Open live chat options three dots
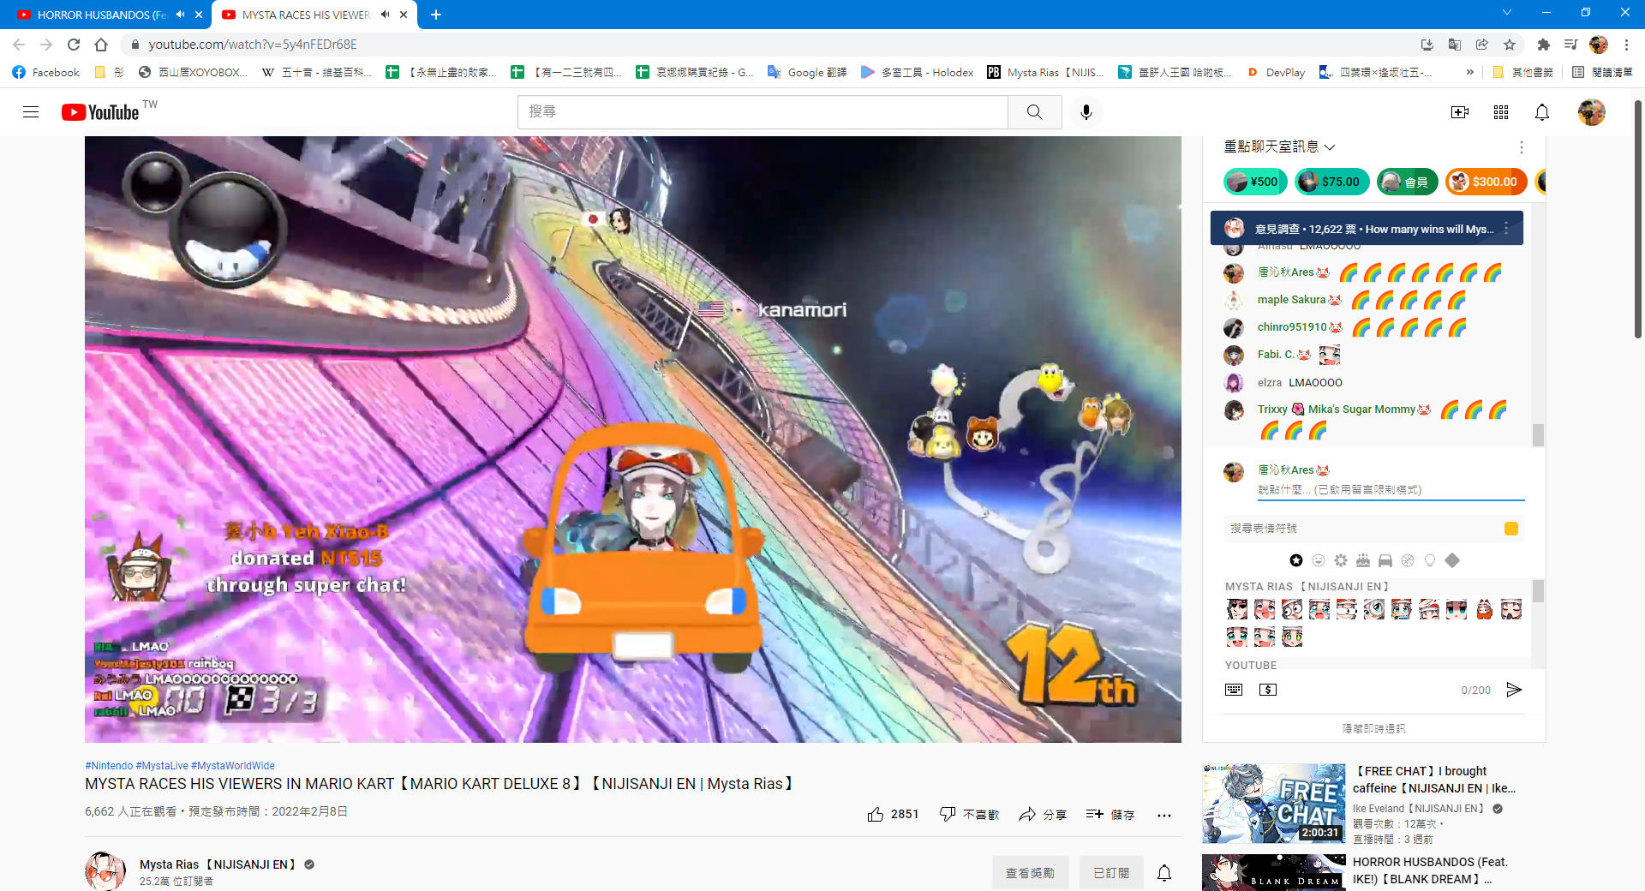Screen dimensions: 1645x891 pos(1522,147)
